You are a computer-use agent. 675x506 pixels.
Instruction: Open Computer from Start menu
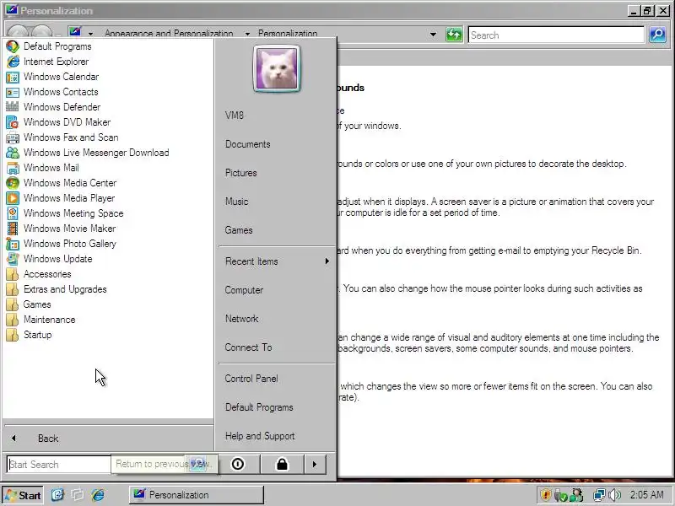point(244,290)
